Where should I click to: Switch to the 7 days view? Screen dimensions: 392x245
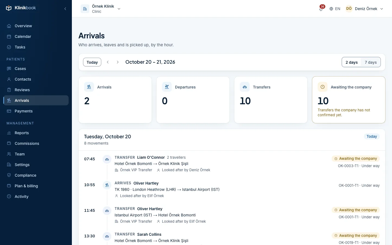point(371,62)
